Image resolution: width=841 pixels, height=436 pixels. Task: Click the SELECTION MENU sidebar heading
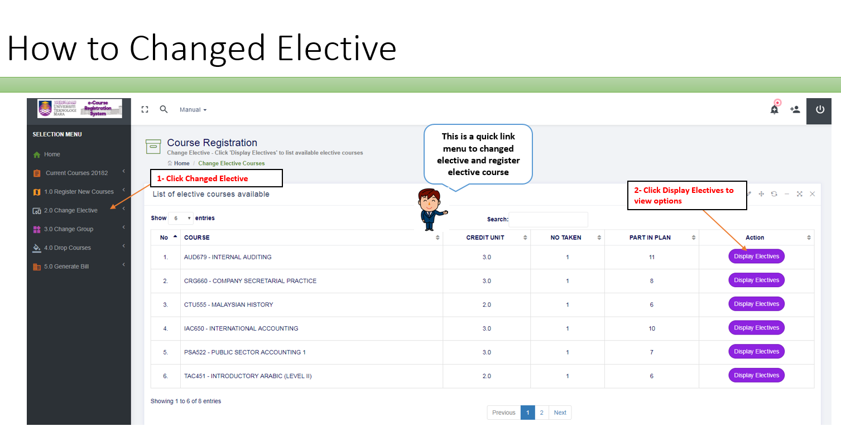click(57, 134)
